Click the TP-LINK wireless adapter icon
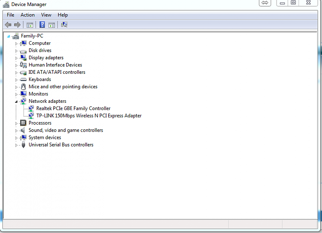This screenshot has width=322, height=233. (31, 116)
